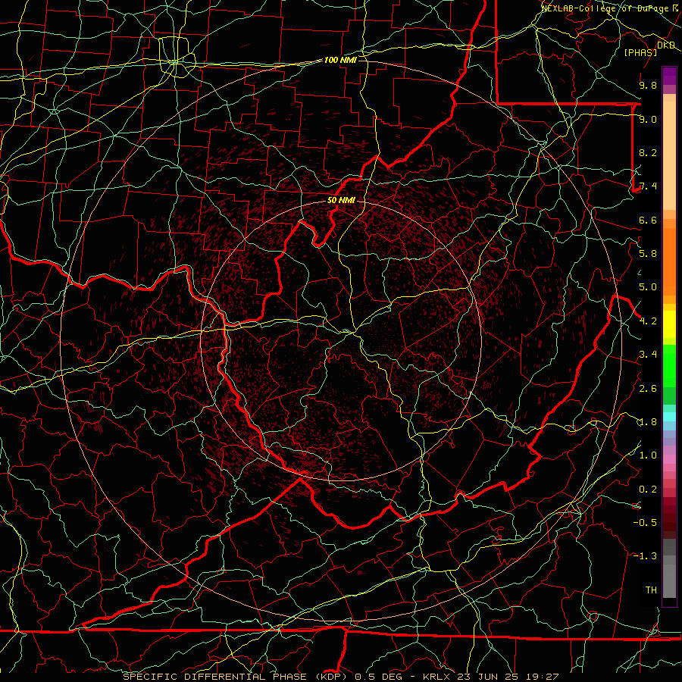Click the 5.0 value on the scale
The width and height of the screenshot is (682, 682).
click(x=648, y=287)
